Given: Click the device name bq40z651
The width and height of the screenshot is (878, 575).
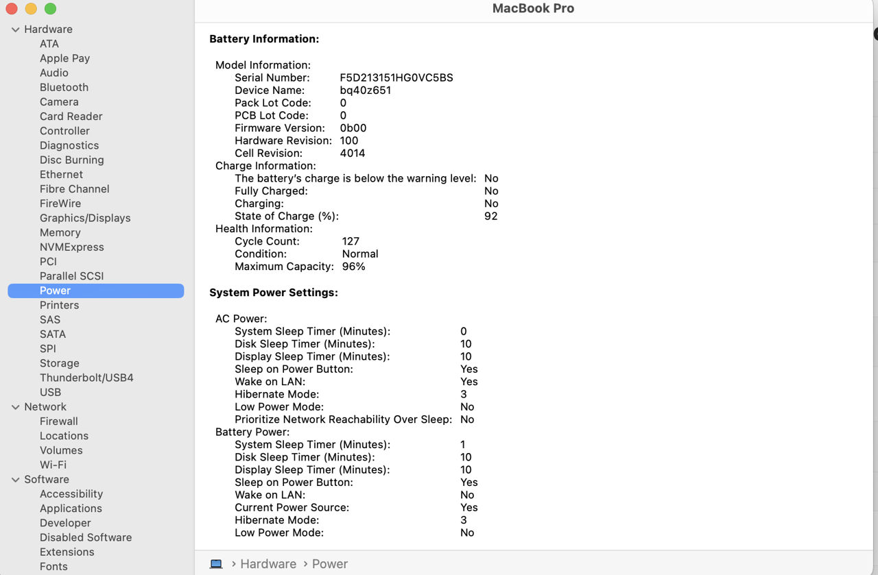Looking at the screenshot, I should point(366,90).
